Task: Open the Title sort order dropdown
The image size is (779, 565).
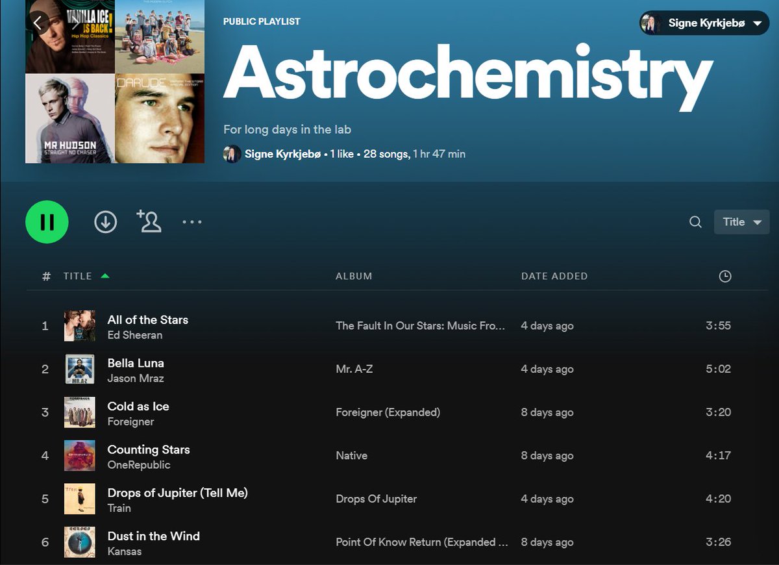Action: (x=741, y=222)
